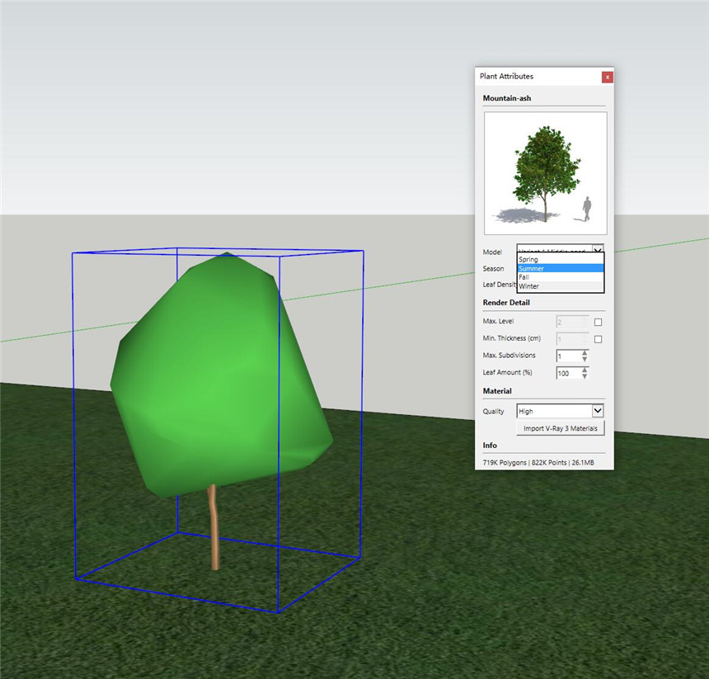This screenshot has height=679, width=709.
Task: Click the Leaf Amount percentage field
Action: [x=567, y=373]
